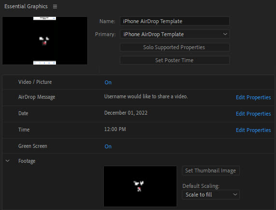Open Edit Properties for Time
The image size is (276, 210).
(253, 130)
